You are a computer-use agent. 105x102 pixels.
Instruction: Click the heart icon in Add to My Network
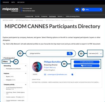[x=81, y=62]
